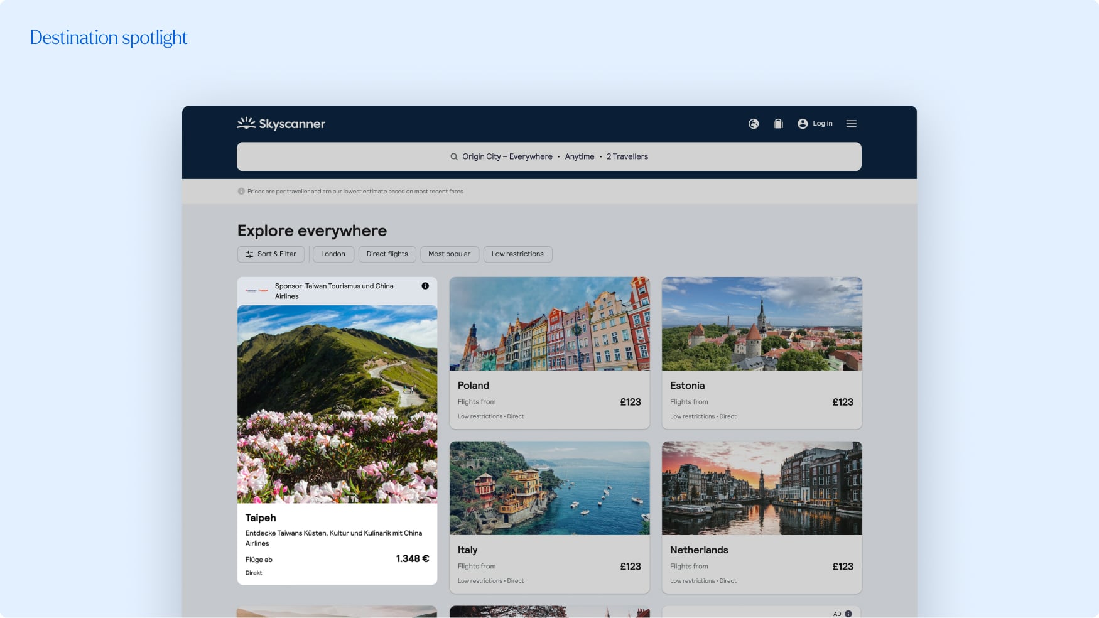Click the search bar Origin City – Everywhere

click(549, 156)
